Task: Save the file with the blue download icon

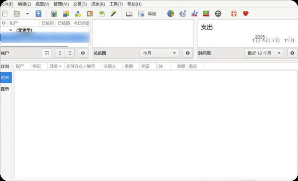Action: 39,14
